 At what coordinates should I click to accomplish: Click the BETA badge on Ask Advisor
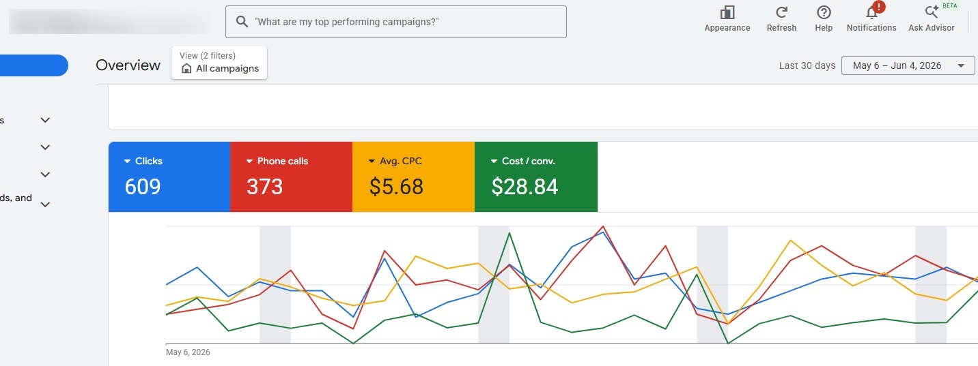950,5
